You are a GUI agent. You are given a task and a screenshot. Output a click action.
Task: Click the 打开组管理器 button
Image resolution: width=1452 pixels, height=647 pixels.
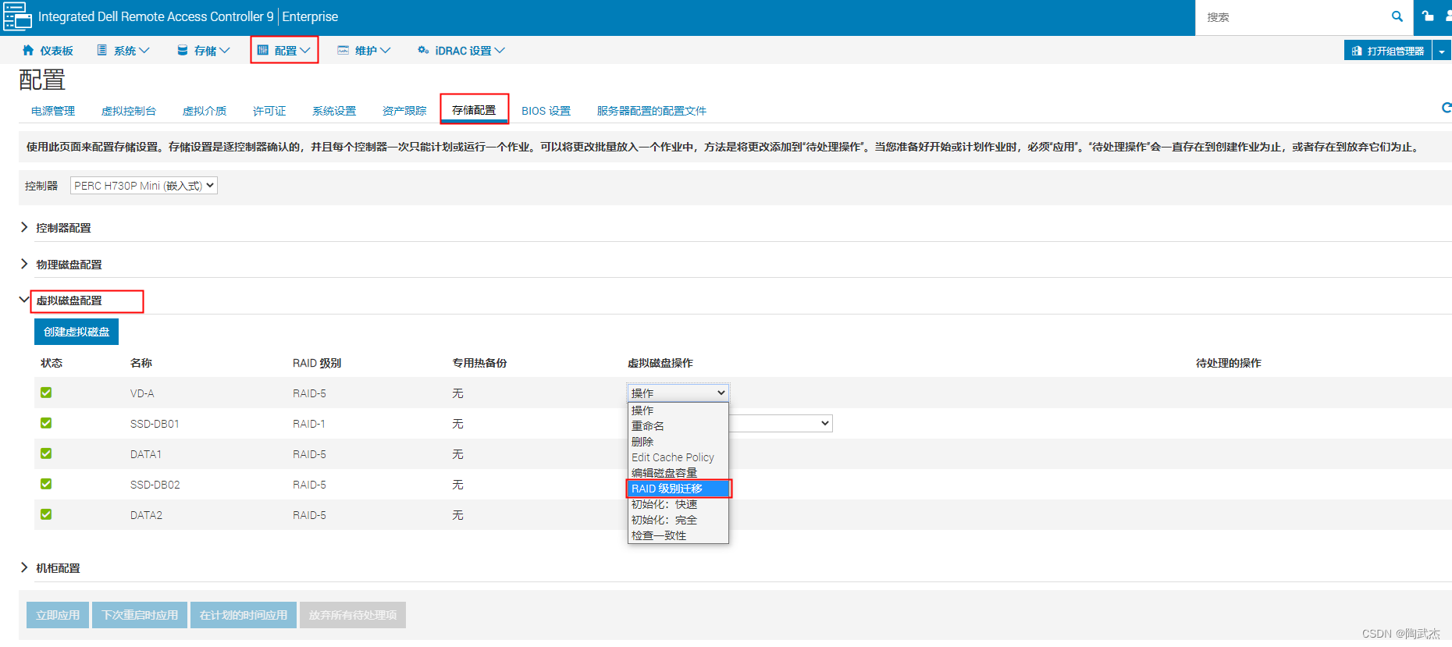(x=1388, y=51)
